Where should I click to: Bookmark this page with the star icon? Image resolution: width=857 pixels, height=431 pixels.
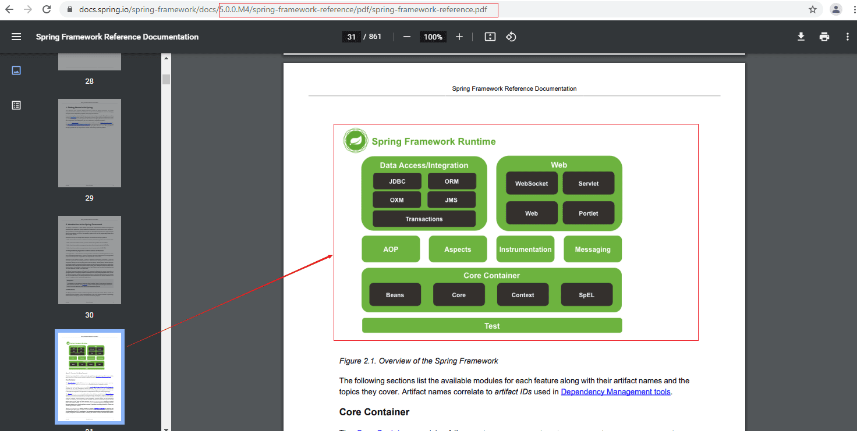click(x=813, y=9)
